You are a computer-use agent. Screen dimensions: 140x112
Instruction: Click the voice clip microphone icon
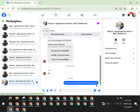click(43, 90)
